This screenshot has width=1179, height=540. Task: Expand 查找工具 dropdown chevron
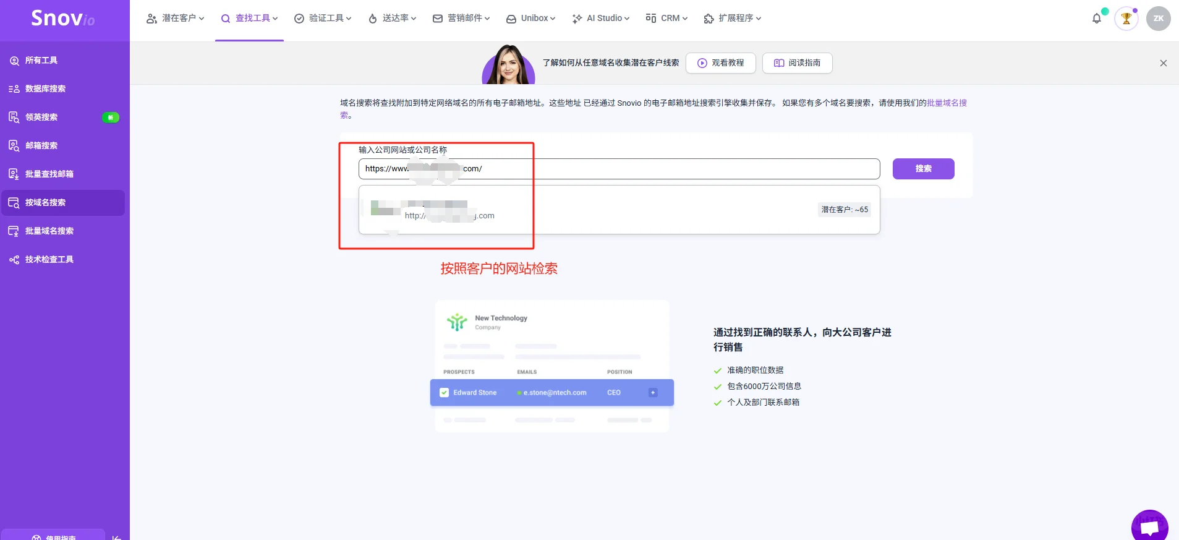275,19
